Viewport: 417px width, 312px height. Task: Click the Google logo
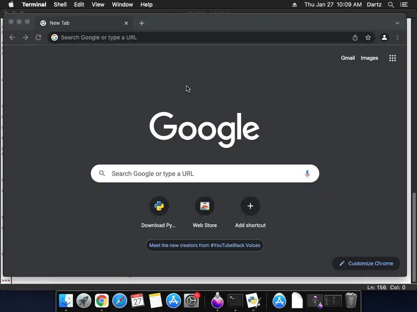(x=204, y=130)
